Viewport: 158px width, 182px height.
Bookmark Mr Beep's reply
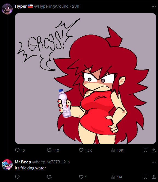[145, 177]
